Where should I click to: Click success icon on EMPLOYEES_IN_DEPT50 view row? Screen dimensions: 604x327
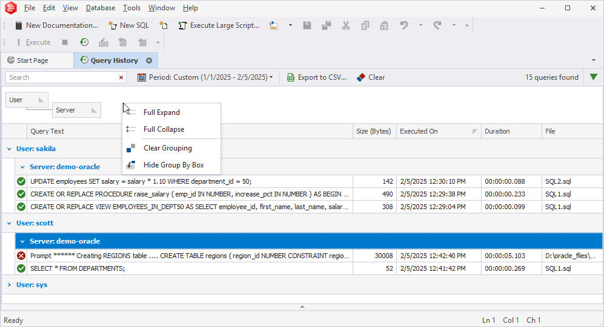click(x=21, y=207)
